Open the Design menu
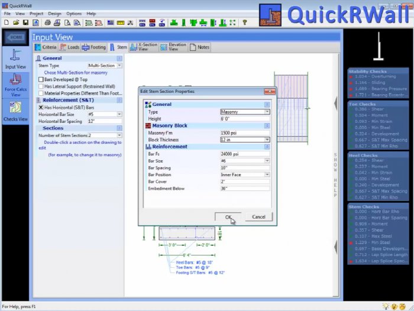 click(x=54, y=14)
